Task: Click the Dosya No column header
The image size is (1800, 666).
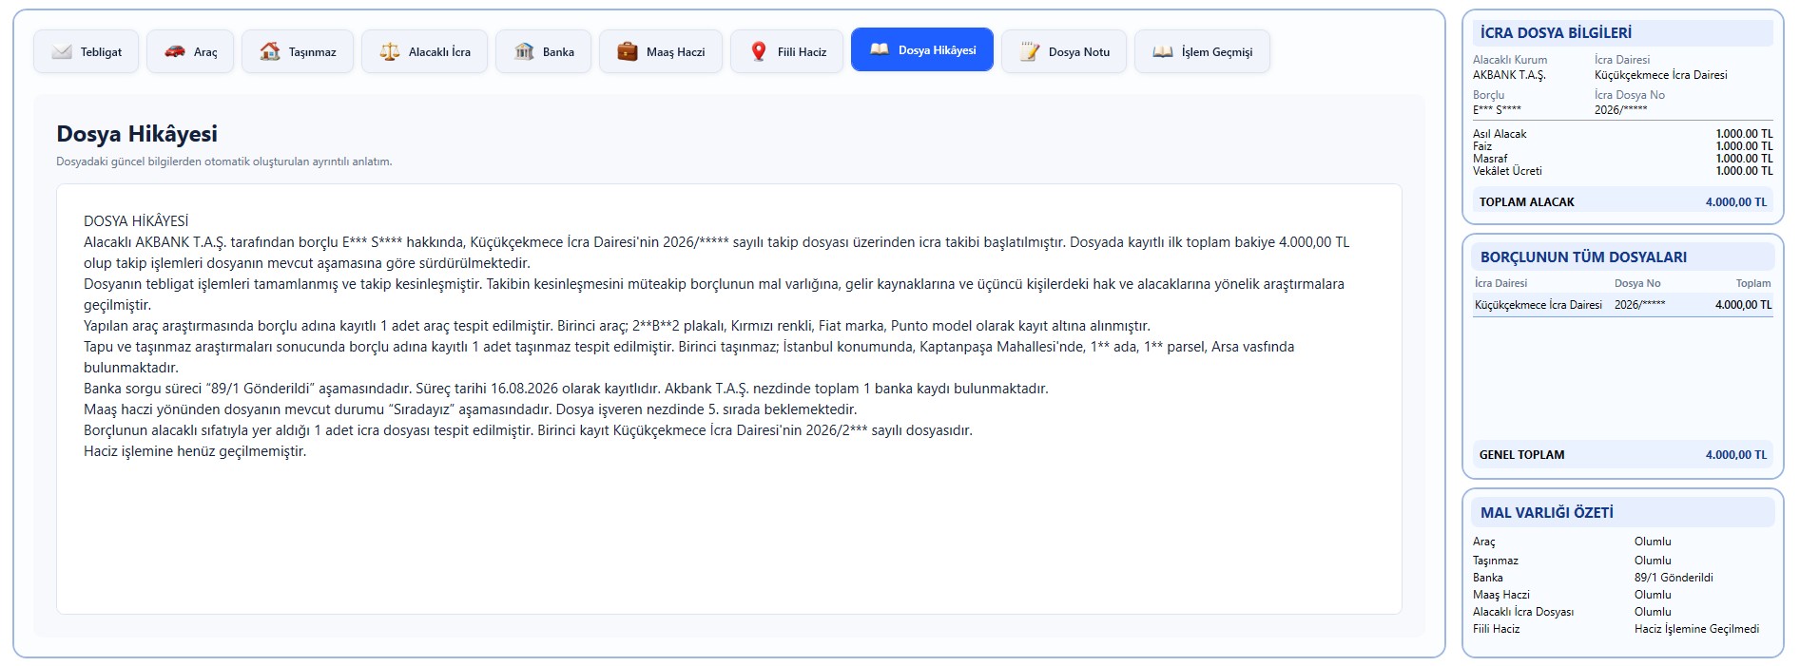Action: coord(1637,283)
